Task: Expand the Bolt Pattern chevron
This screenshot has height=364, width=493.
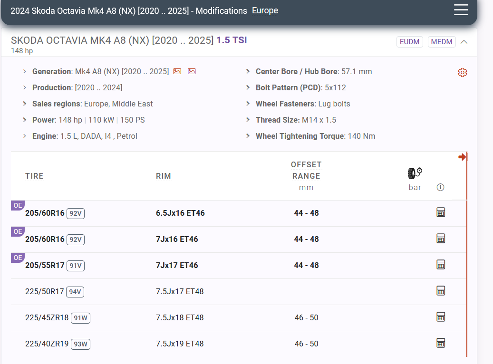Action: (248, 87)
